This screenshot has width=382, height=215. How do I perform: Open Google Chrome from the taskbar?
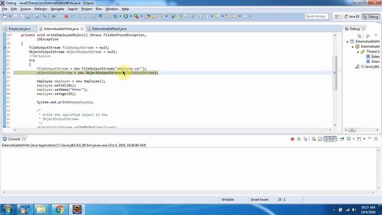59,210
